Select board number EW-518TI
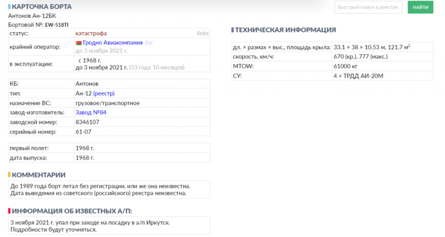Image resolution: width=445 pixels, height=237 pixels. tap(57, 25)
